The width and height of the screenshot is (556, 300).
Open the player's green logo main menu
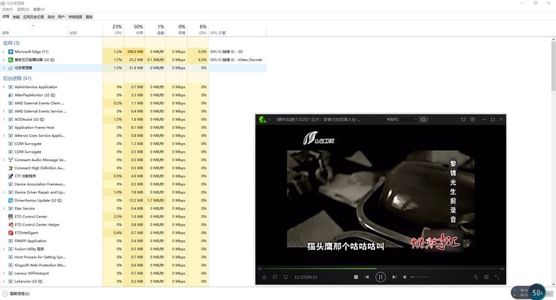pos(263,119)
